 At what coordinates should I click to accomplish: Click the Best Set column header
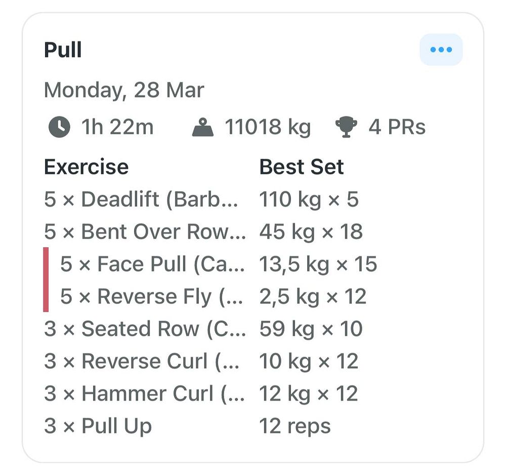click(302, 167)
